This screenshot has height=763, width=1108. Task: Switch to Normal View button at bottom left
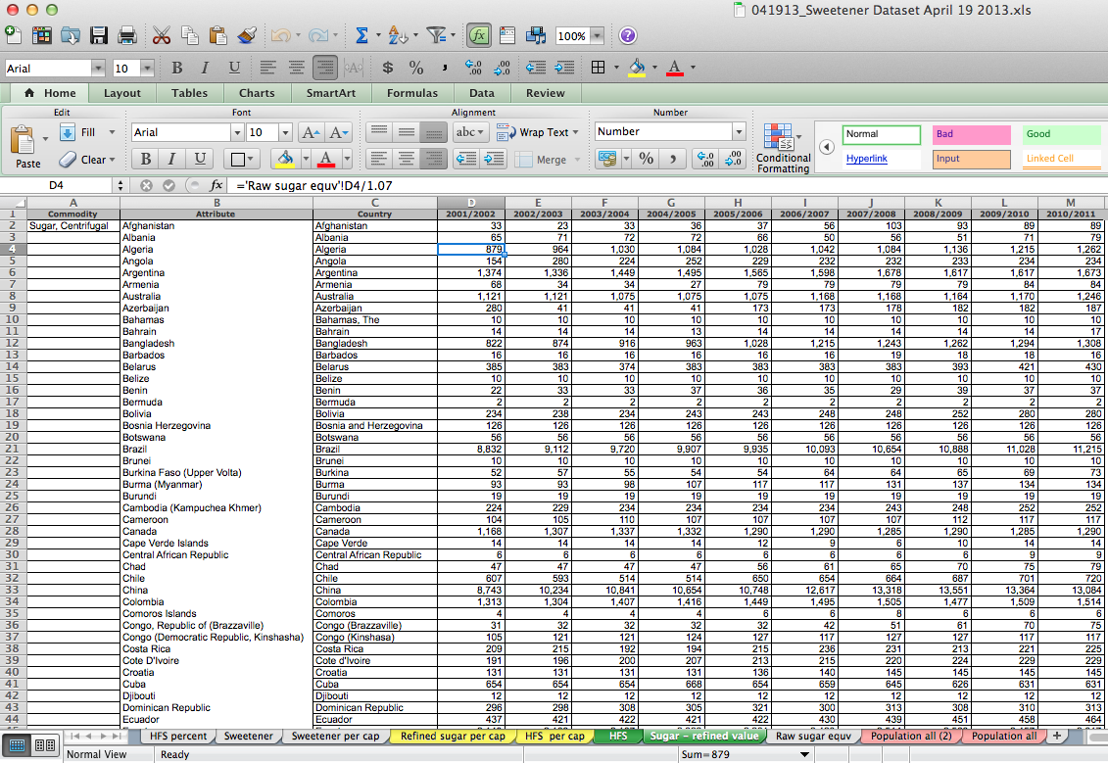18,744
